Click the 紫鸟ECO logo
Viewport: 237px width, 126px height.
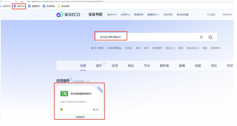(x=68, y=15)
